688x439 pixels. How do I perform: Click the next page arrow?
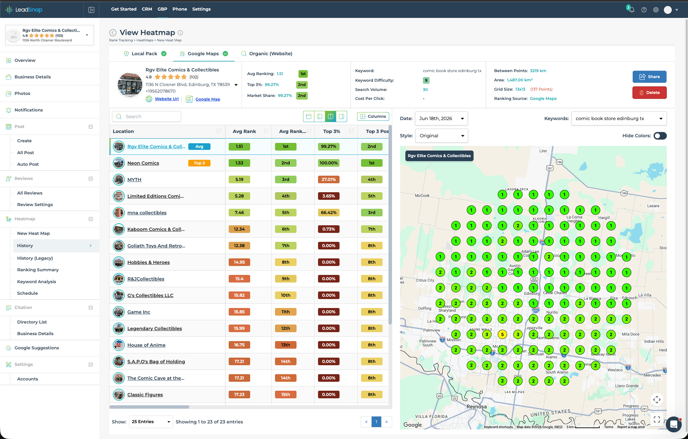tap(387, 422)
